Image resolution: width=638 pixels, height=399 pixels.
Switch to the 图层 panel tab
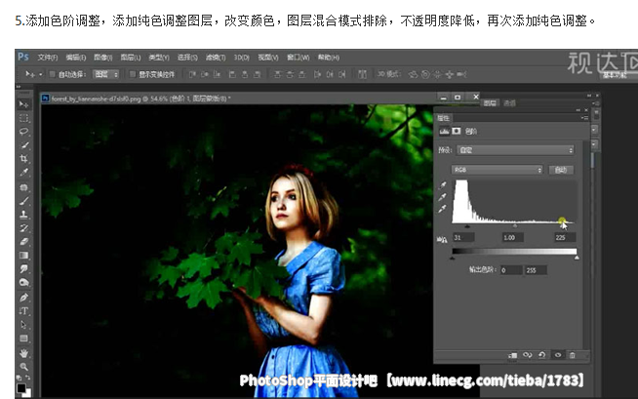pos(490,103)
